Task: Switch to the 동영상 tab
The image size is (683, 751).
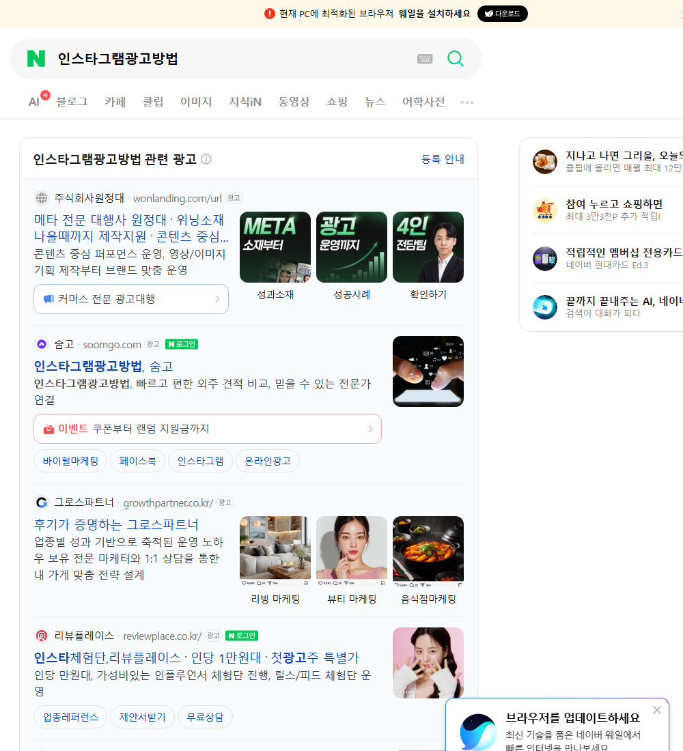Action: (x=294, y=102)
